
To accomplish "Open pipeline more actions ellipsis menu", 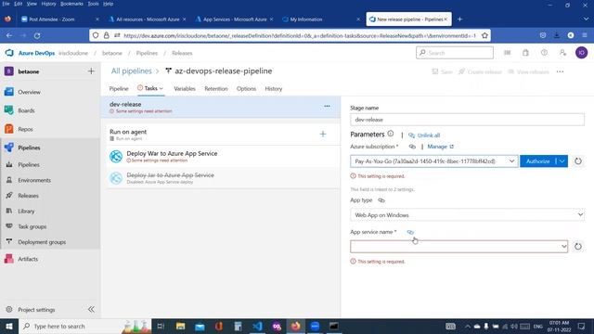I will coord(560,71).
